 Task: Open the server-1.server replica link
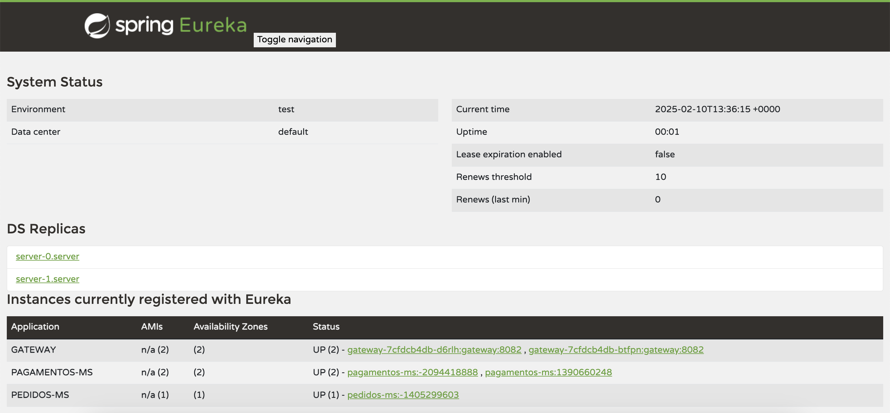point(47,279)
